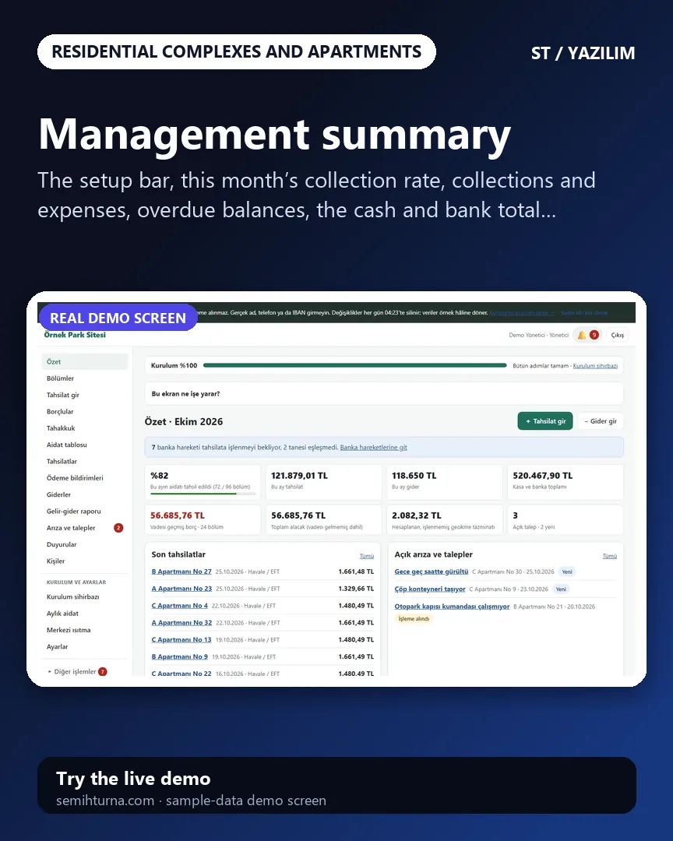Click Tümü in the Son tahsilatlar panel
673x841 pixels.
[x=367, y=556]
